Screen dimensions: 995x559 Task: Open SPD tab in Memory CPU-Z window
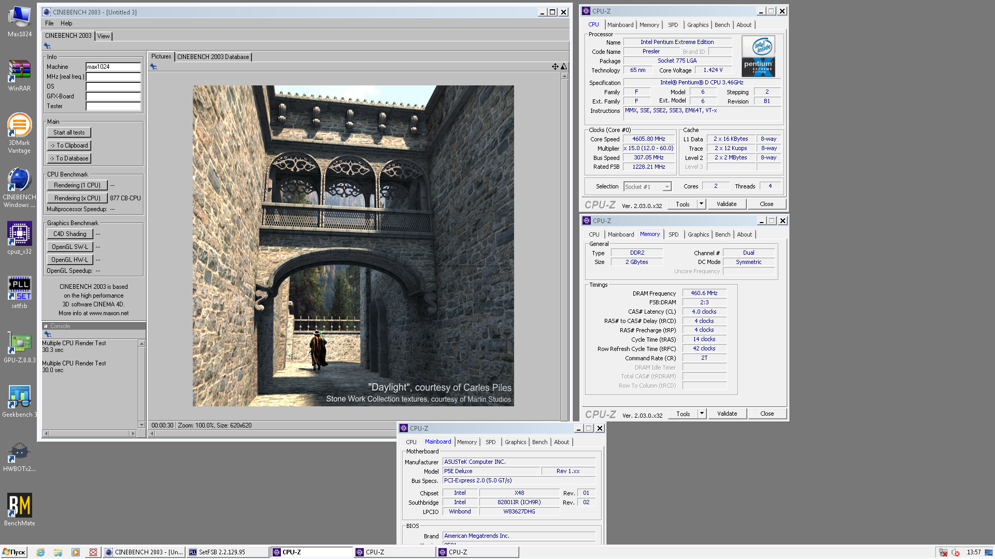pyautogui.click(x=673, y=234)
